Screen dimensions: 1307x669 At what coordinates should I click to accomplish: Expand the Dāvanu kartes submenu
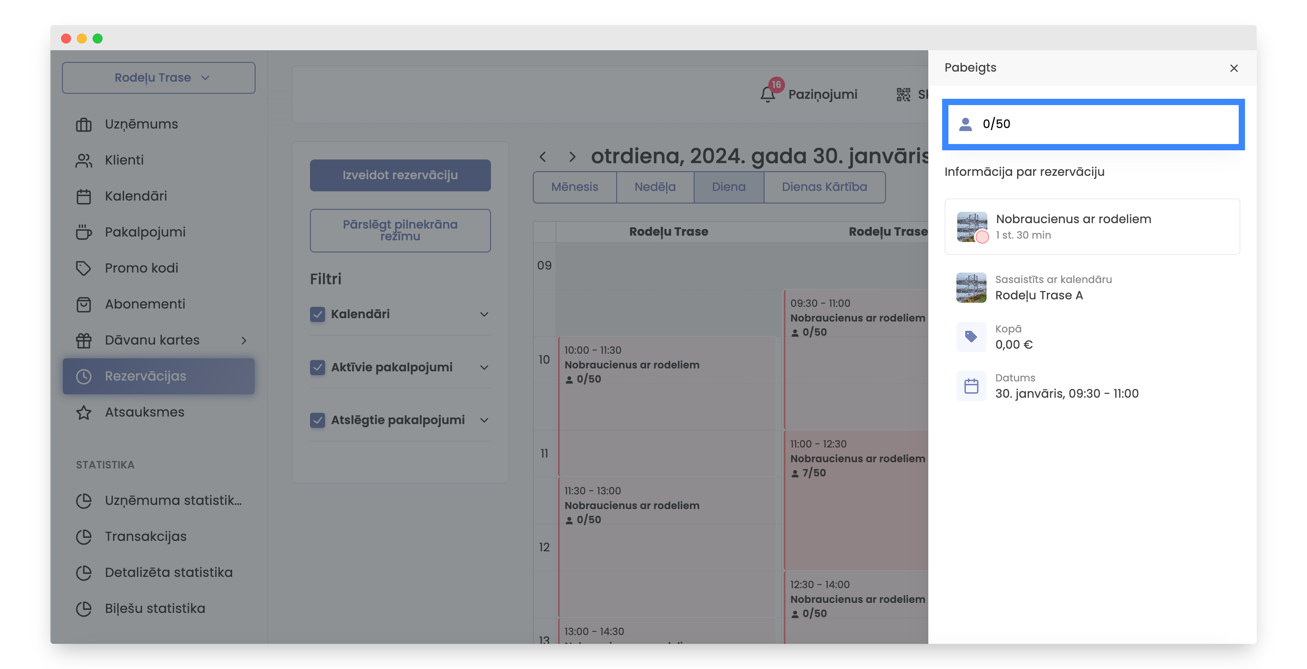click(x=244, y=340)
